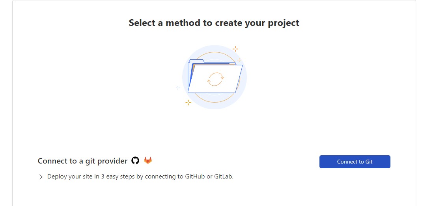Expand the git provider deploy steps chevron
Screen dimensions: 435x206
click(x=41, y=177)
